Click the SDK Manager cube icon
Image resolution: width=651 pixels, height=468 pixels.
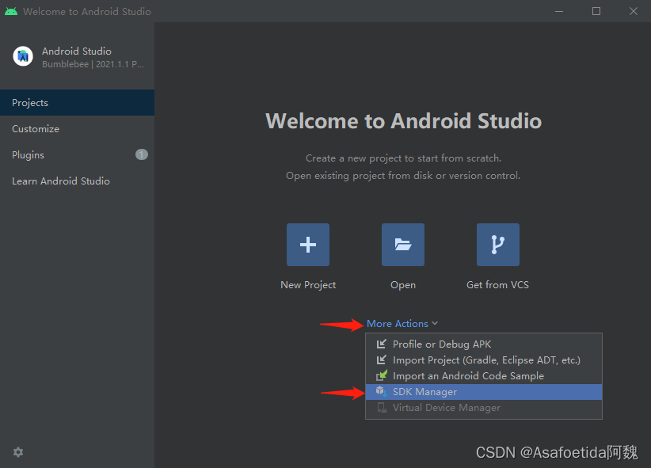click(382, 391)
